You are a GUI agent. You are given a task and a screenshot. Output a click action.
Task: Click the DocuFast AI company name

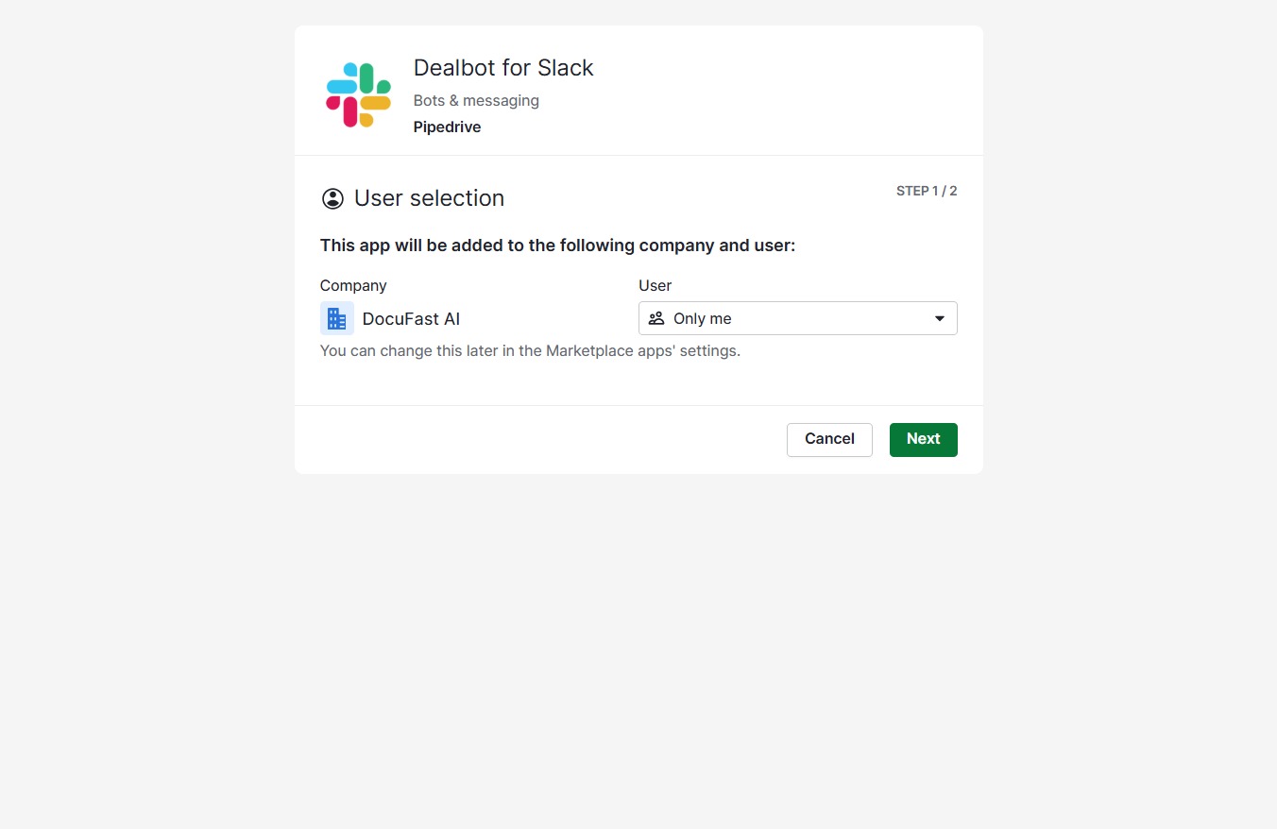coord(411,318)
